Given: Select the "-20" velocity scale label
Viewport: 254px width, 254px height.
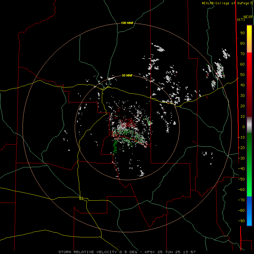Looking at the screenshot, I should (x=241, y=148).
